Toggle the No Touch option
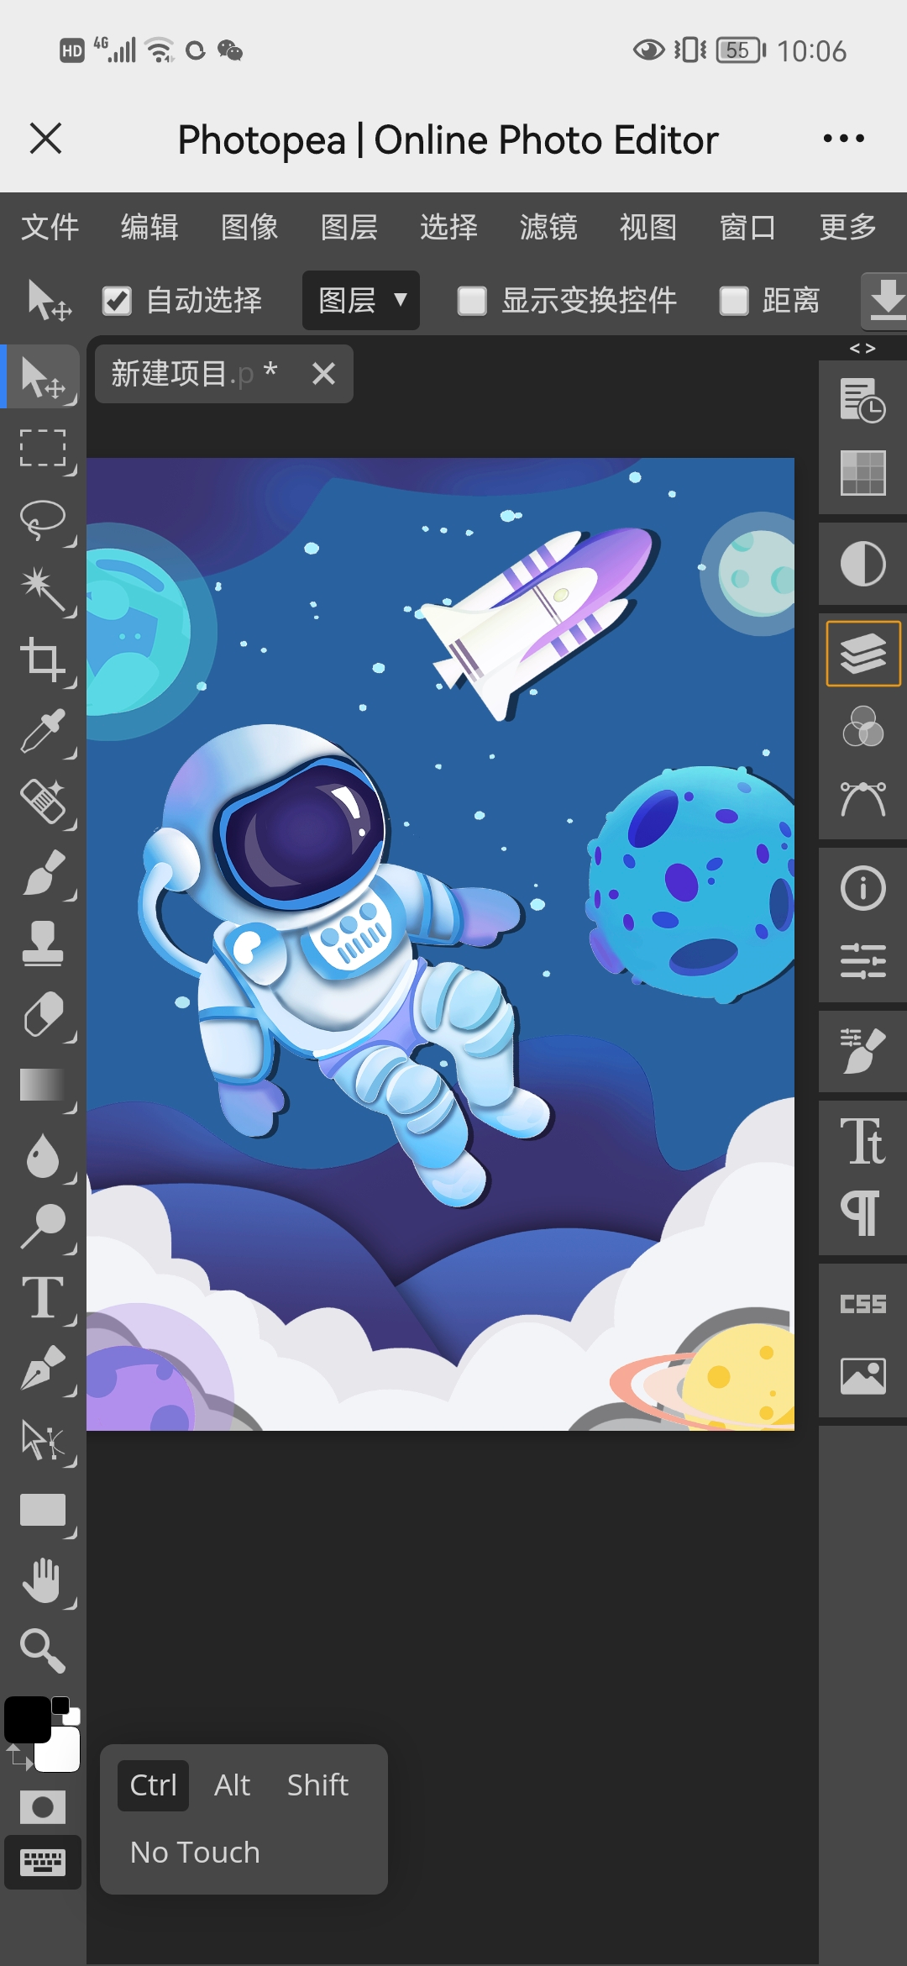The height and width of the screenshot is (1966, 907). 196,1852
